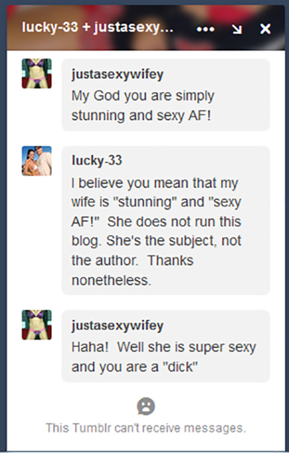
Task: Open justasexywifey avatar on first message
Action: 37,73
